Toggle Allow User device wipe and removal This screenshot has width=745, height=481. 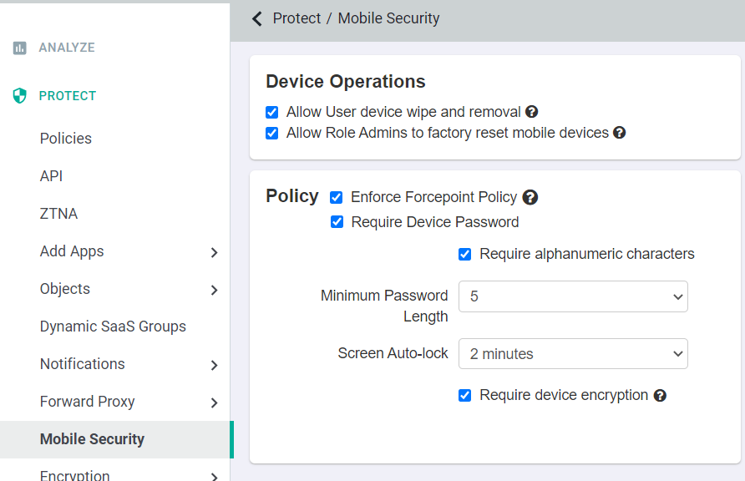pos(271,112)
